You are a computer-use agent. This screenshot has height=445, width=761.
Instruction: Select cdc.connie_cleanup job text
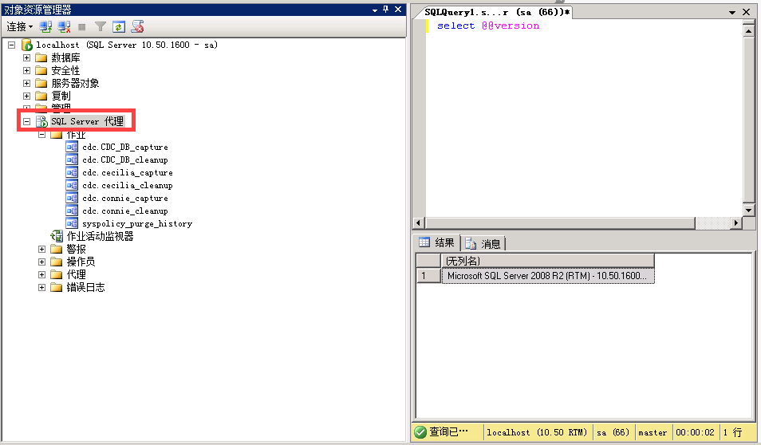pyautogui.click(x=125, y=211)
